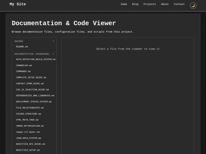This screenshot has width=206, height=154.
Task: Click the 'Select a file from the sidebar' placeholder
Action: (x=128, y=49)
